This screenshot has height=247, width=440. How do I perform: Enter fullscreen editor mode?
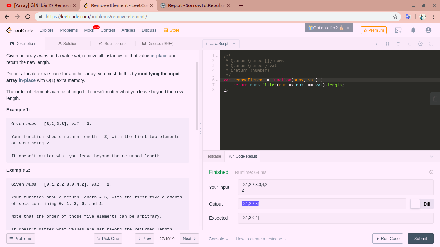(x=431, y=44)
